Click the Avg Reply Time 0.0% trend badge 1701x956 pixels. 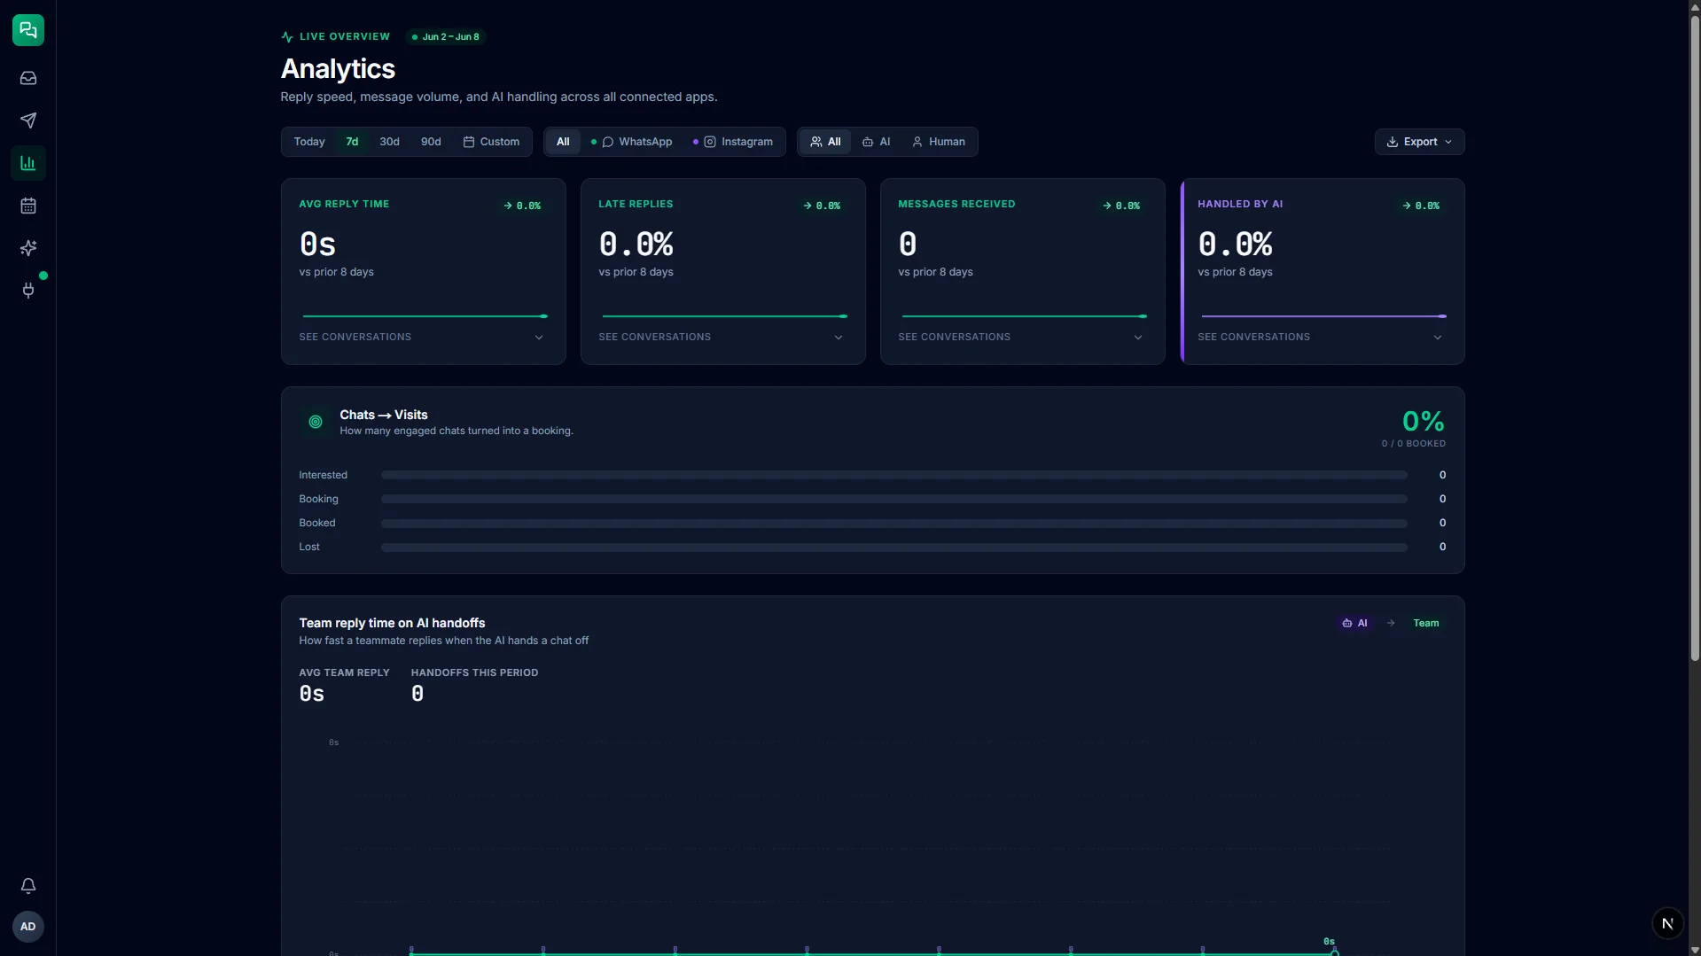522,206
